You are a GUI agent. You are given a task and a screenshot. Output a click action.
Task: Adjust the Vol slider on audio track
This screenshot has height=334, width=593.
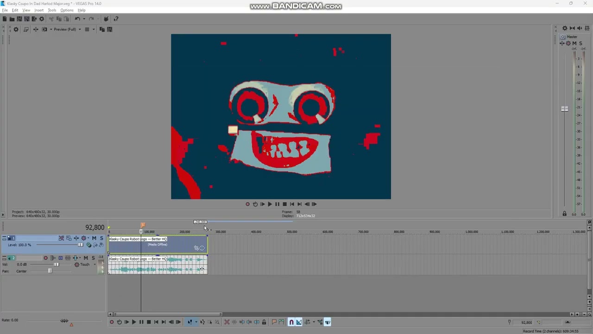56,264
